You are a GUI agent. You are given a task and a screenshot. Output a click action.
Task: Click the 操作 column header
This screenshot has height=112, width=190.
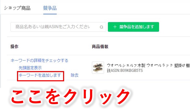(14, 46)
